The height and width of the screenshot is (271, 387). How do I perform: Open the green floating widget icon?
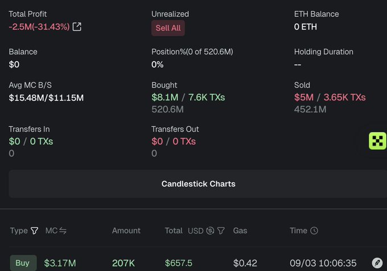pyautogui.click(x=377, y=141)
